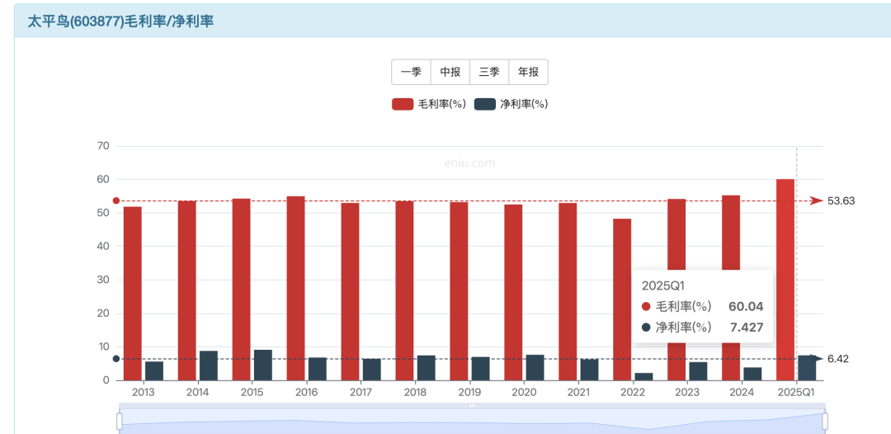891x434 pixels.
Task: Click the 2015 dark net margin bar
Action: click(x=263, y=366)
